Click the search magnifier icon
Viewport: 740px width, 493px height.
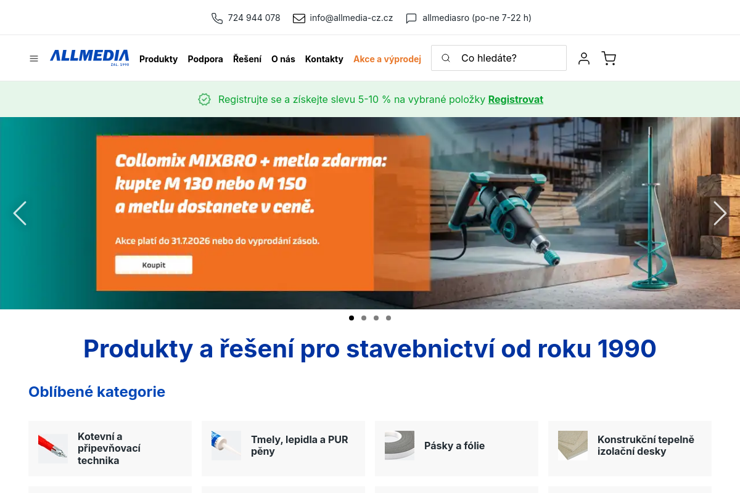tap(446, 58)
